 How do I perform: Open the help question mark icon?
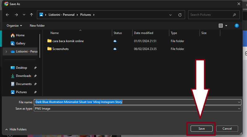coord(237,26)
